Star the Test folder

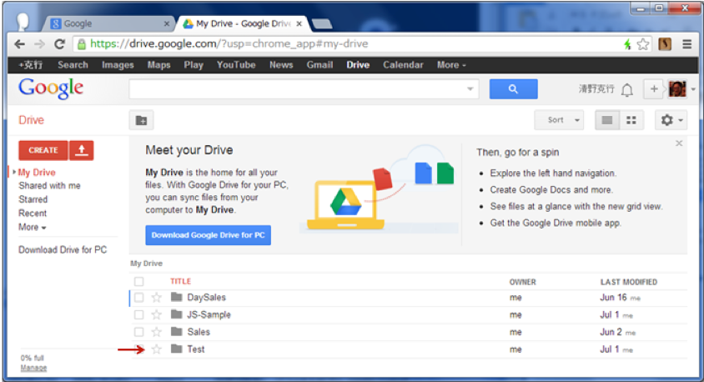(156, 349)
